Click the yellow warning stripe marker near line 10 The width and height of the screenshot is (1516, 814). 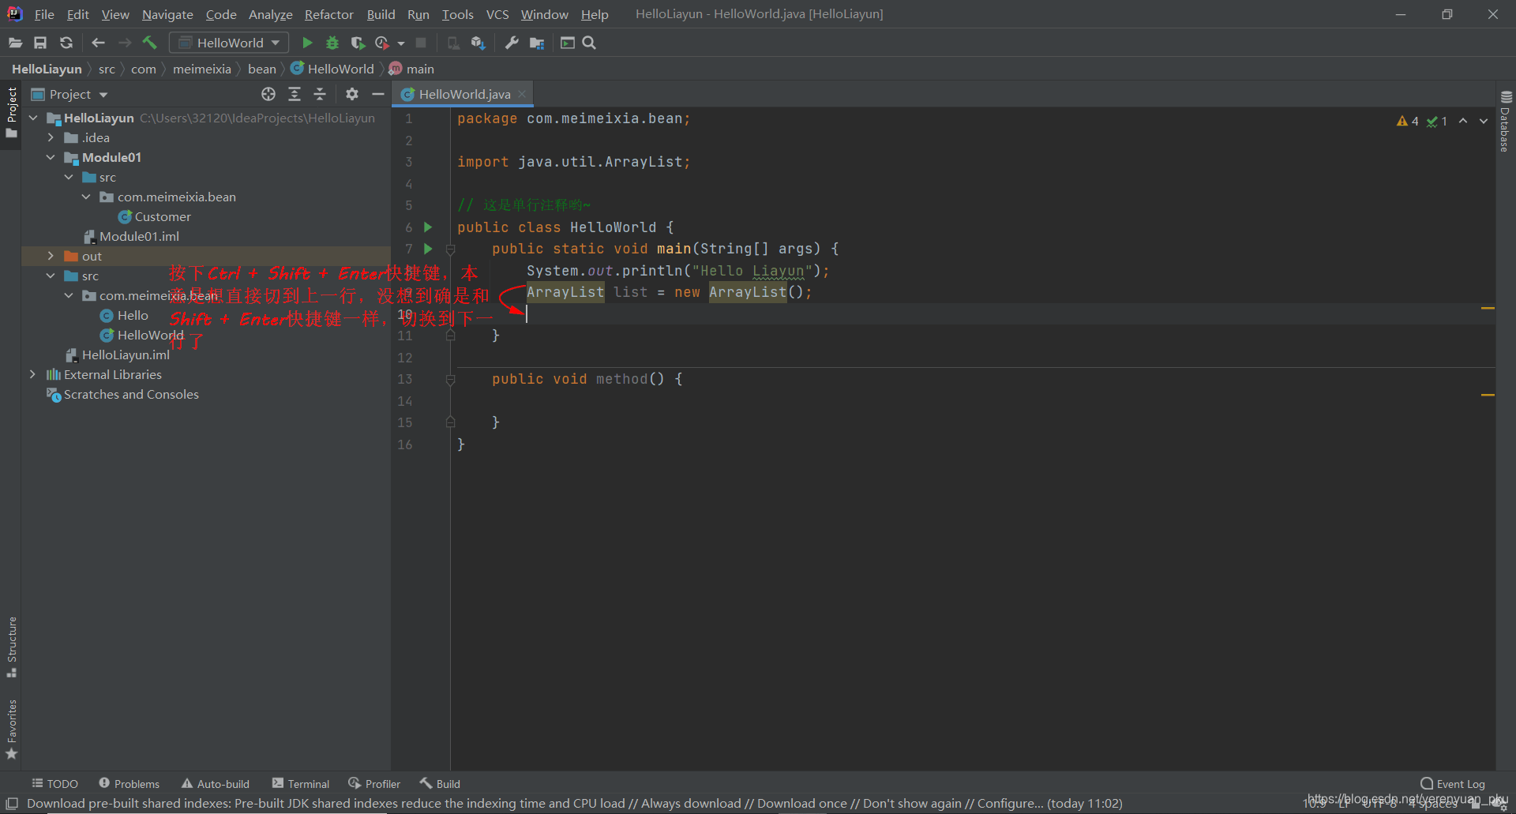pyautogui.click(x=1488, y=308)
